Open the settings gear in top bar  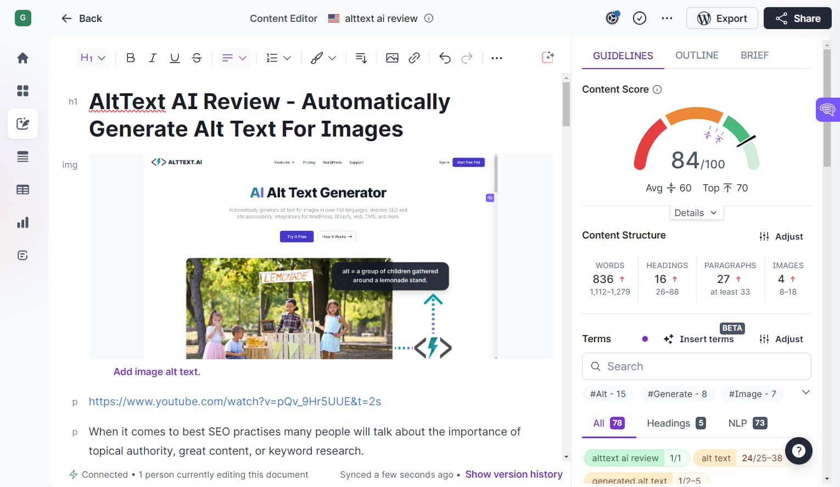pyautogui.click(x=612, y=18)
